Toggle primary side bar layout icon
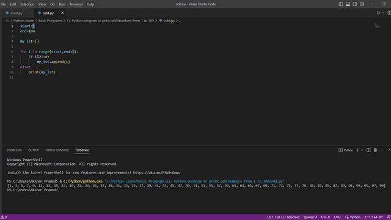This screenshot has height=220, width=391. click(x=341, y=4)
